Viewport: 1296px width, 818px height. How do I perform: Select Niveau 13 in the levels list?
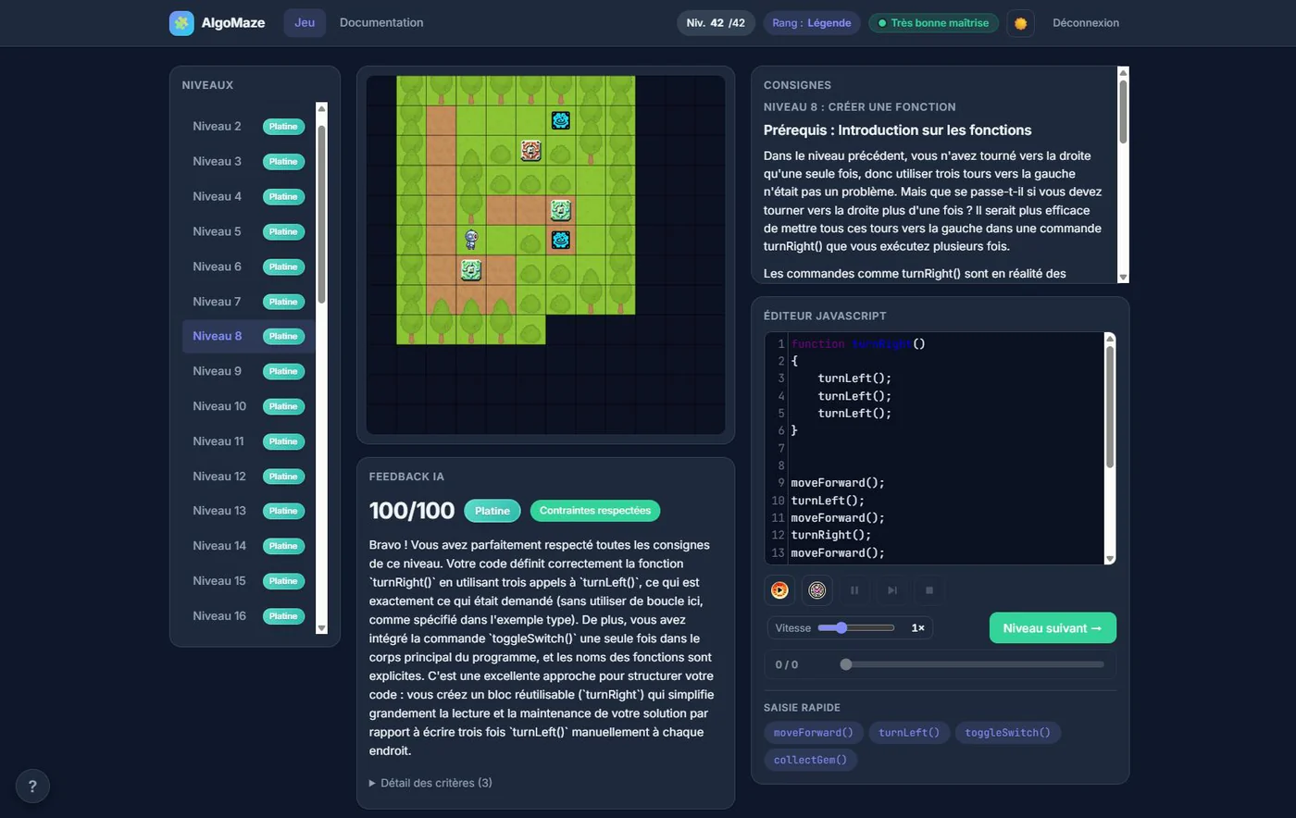pos(248,511)
